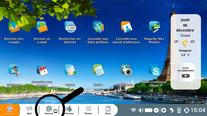Open the Réglages hammer icon
Viewport: 207px width, 116px height.
14,70
